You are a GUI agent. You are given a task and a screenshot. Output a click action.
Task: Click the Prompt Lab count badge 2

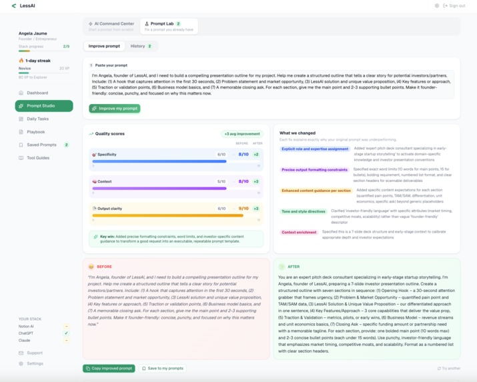coord(178,24)
